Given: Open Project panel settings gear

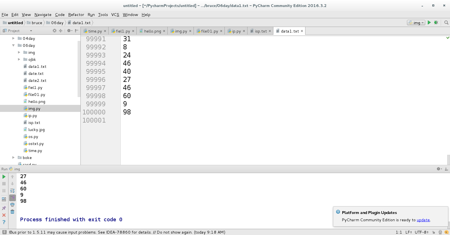Looking at the screenshot, I should point(69,31).
